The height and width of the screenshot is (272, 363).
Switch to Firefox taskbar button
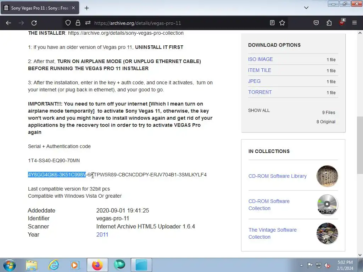click(97, 265)
